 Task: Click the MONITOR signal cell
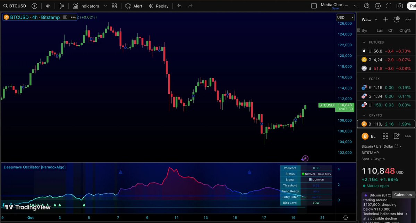316,180
